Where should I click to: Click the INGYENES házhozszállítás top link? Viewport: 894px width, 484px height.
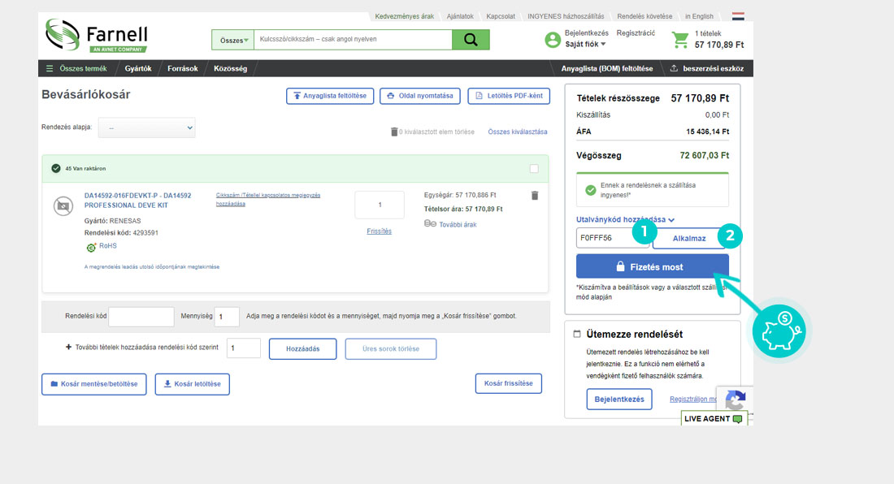[x=566, y=16]
